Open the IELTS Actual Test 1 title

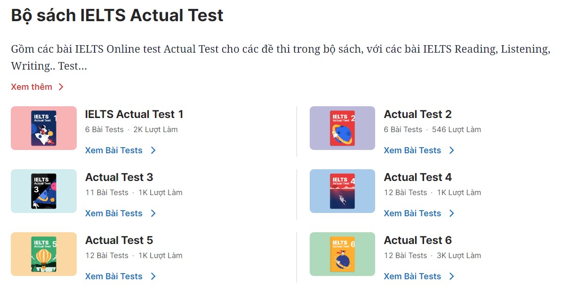pos(134,114)
